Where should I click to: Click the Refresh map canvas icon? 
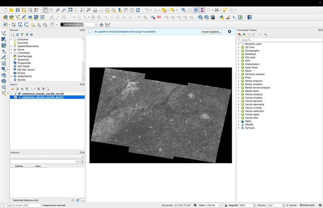pyautogui.click(x=138, y=10)
